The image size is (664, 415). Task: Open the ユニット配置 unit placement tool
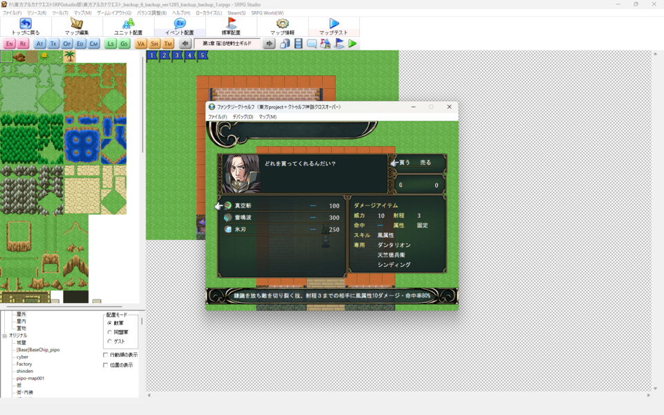pos(128,24)
